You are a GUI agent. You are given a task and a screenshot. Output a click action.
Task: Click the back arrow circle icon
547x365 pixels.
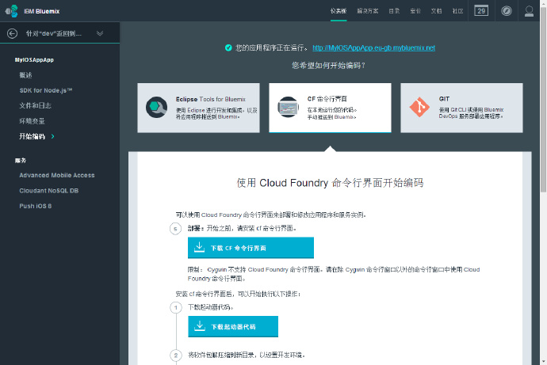click(12, 33)
